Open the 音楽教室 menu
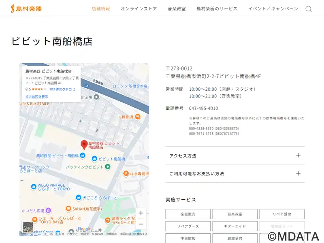 pyautogui.click(x=177, y=9)
